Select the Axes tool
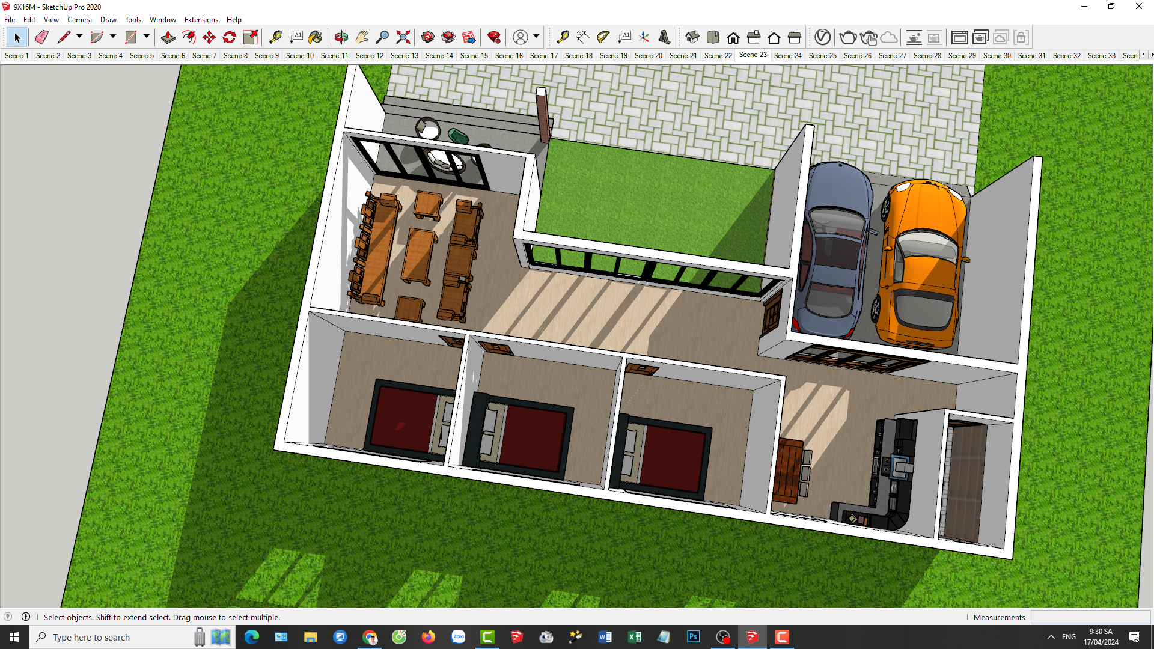This screenshot has width=1154, height=649. pyautogui.click(x=644, y=37)
